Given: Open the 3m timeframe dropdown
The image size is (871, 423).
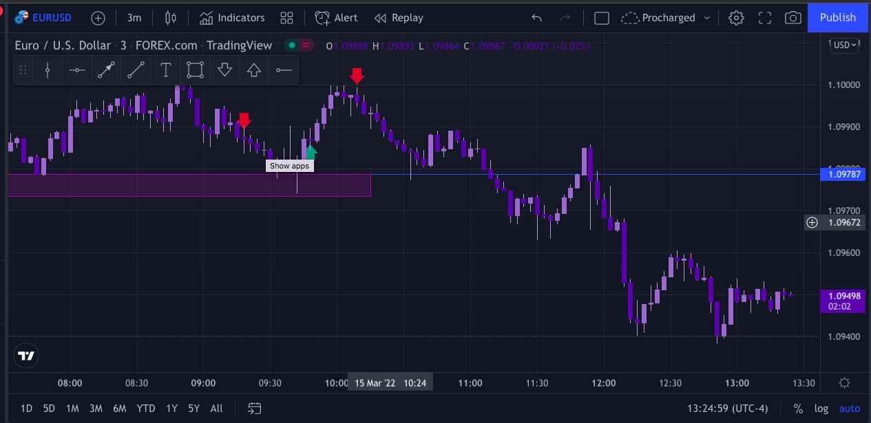Looking at the screenshot, I should point(134,17).
